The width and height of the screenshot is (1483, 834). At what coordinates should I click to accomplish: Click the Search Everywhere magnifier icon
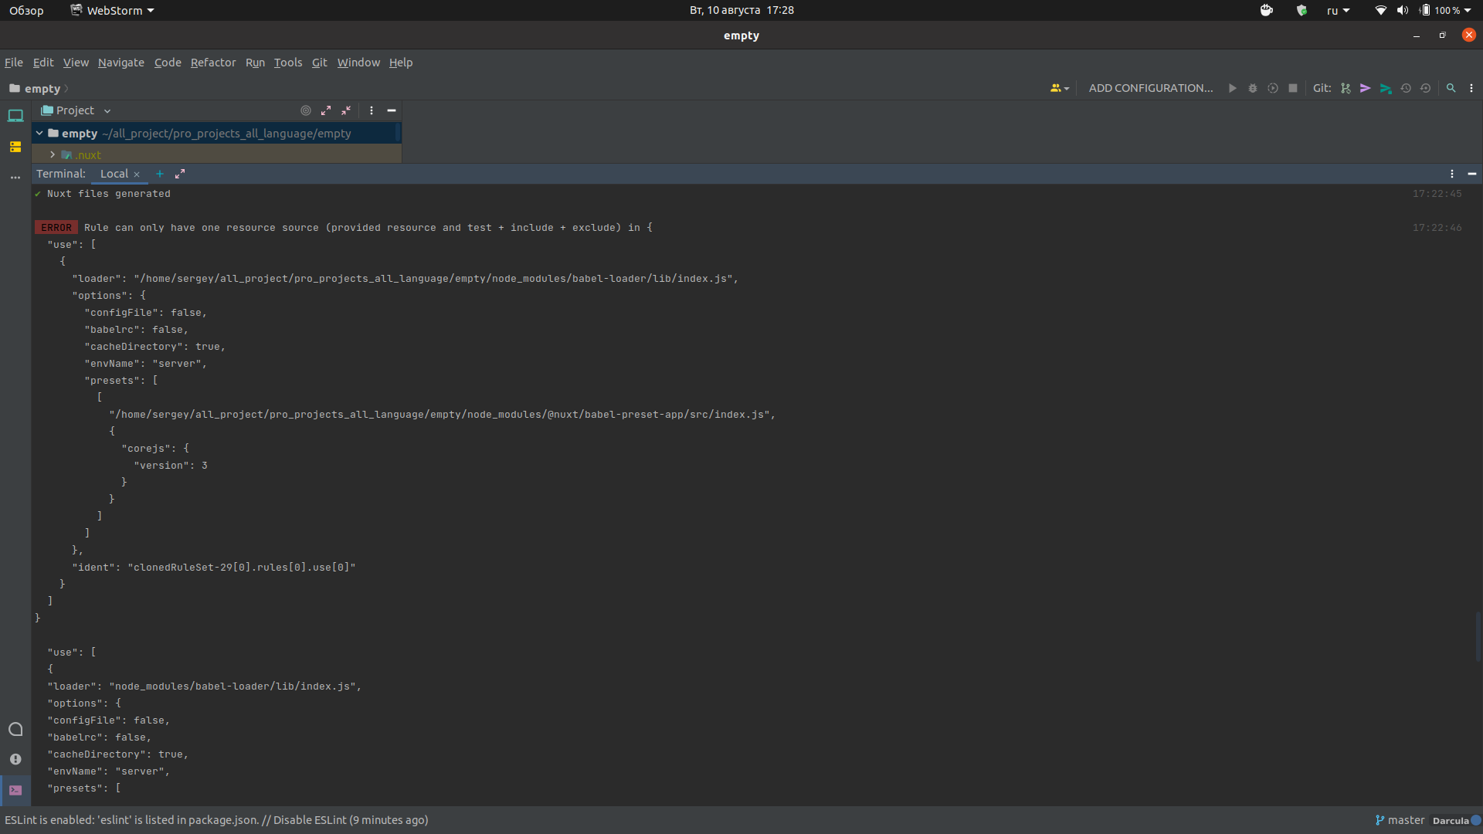click(x=1451, y=88)
